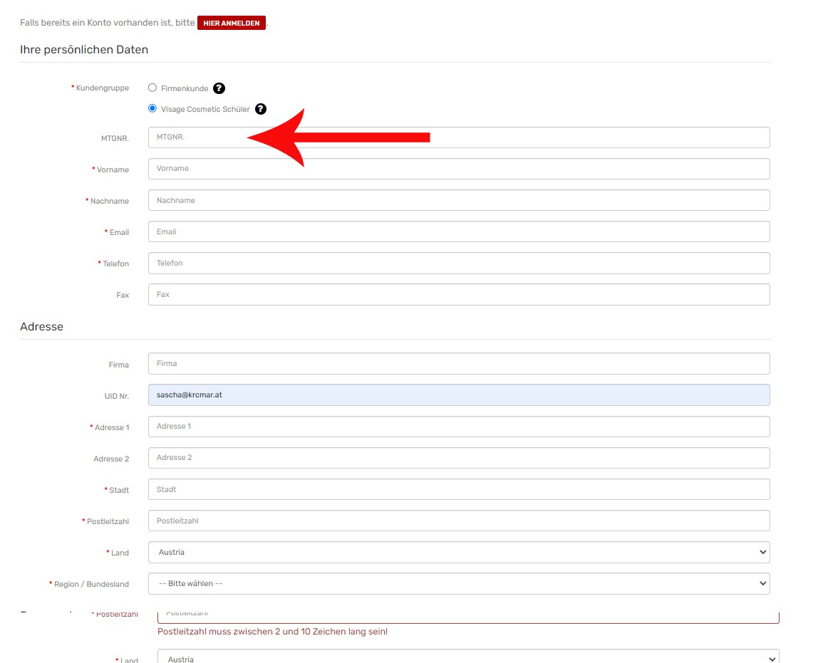The height and width of the screenshot is (663, 828).
Task: Select the Firmenkunde radio button
Action: [152, 88]
